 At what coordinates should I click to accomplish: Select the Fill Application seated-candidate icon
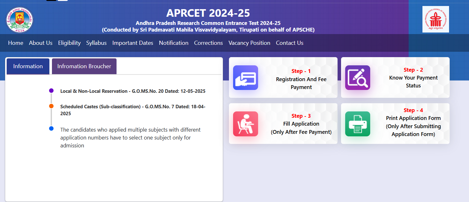point(245,124)
